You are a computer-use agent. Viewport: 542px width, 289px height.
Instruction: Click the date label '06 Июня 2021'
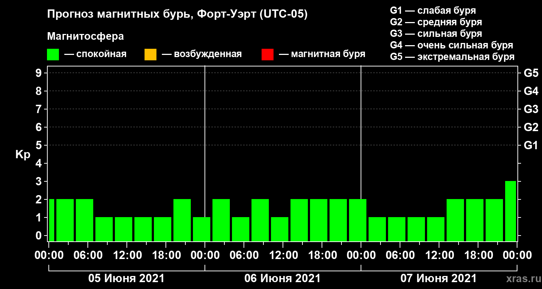click(x=283, y=279)
